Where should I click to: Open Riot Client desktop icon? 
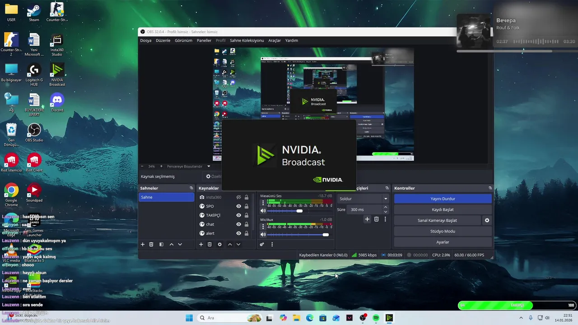pos(34,162)
